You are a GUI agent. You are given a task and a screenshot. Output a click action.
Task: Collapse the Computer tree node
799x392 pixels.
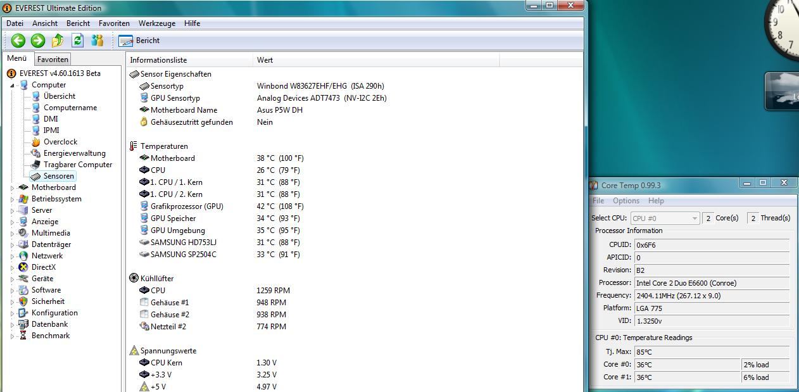(12, 85)
